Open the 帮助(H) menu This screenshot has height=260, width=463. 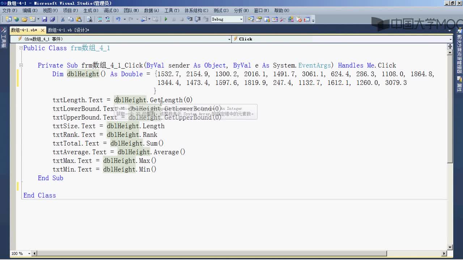282,10
